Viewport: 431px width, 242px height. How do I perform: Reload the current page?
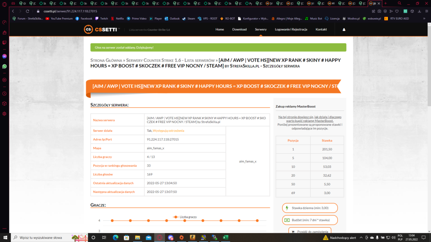click(x=27, y=11)
